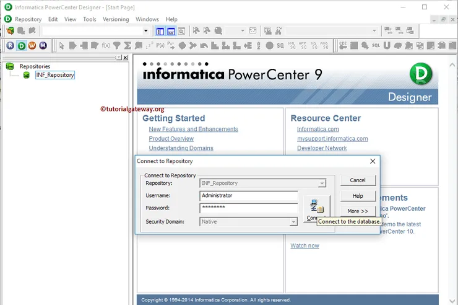Click the overview window magnifier toolbar icon

pos(181,31)
